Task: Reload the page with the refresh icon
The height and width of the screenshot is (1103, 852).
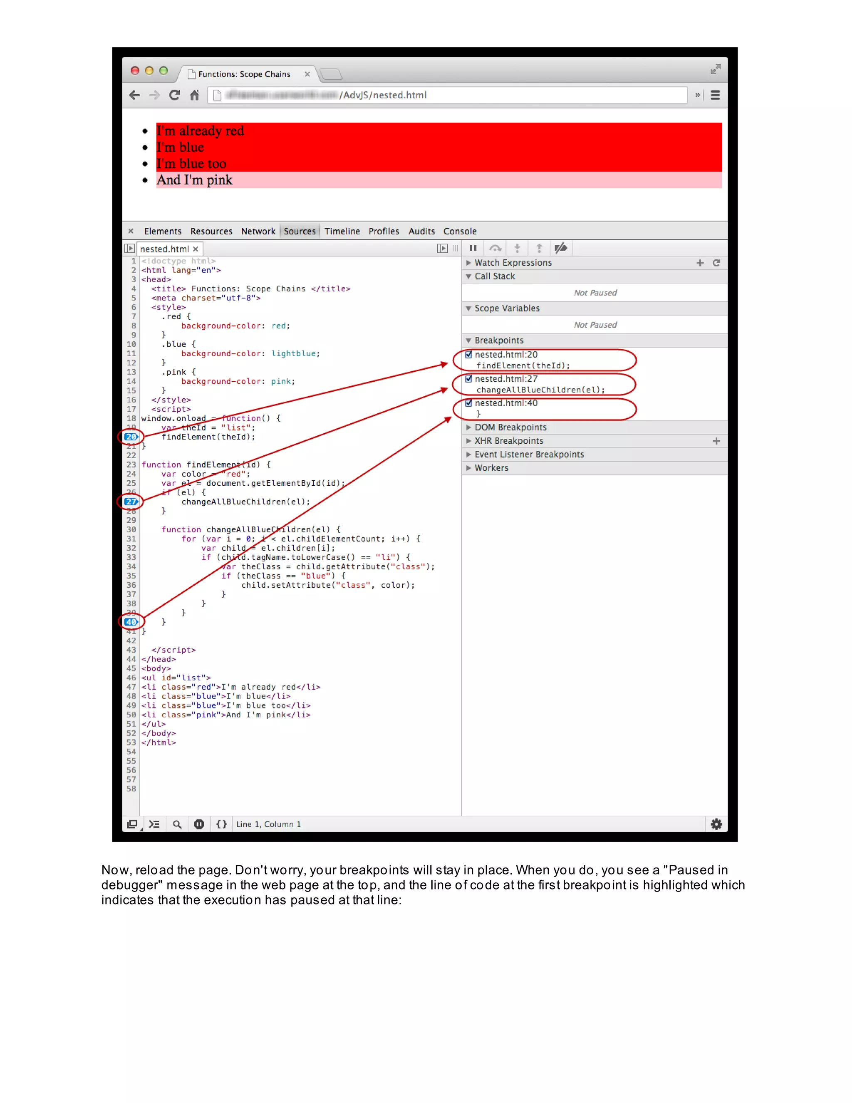Action: pos(175,95)
